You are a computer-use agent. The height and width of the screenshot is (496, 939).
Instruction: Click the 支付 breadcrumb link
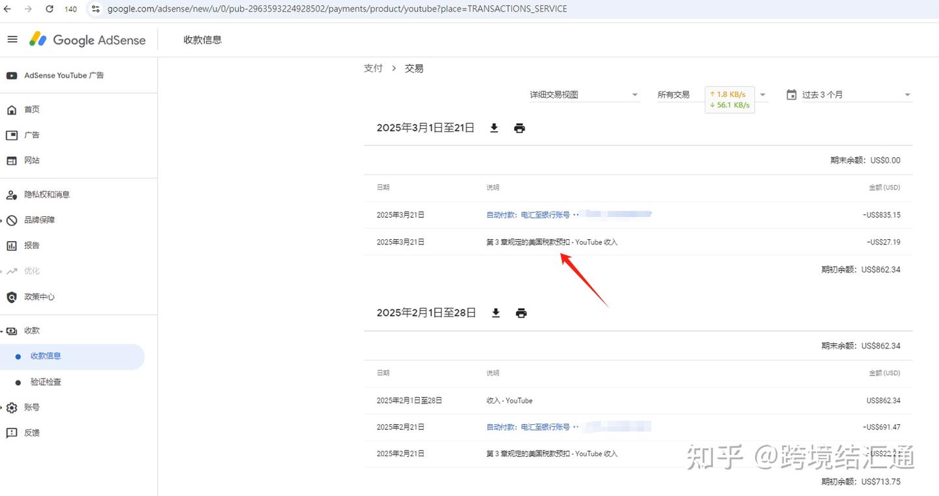click(373, 68)
